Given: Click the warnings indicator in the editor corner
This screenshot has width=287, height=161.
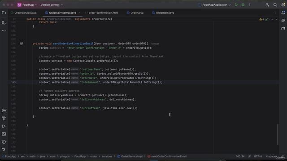Looking at the screenshot, I should (261, 19).
